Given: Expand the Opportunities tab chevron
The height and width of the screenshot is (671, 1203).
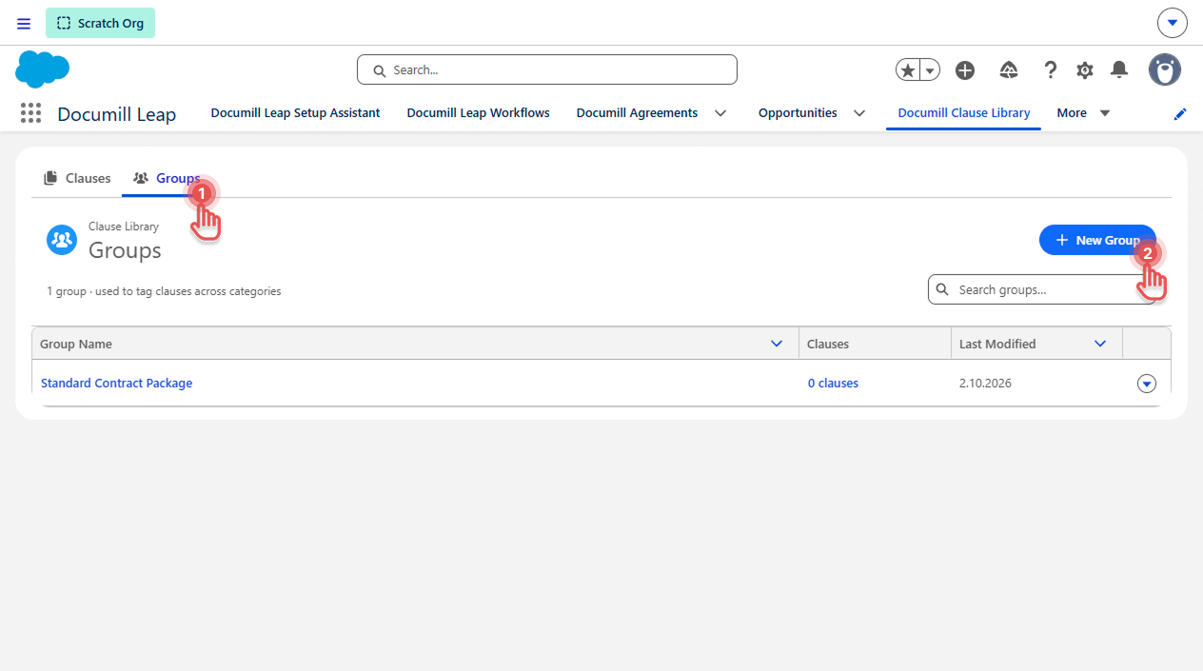Looking at the screenshot, I should [x=859, y=113].
